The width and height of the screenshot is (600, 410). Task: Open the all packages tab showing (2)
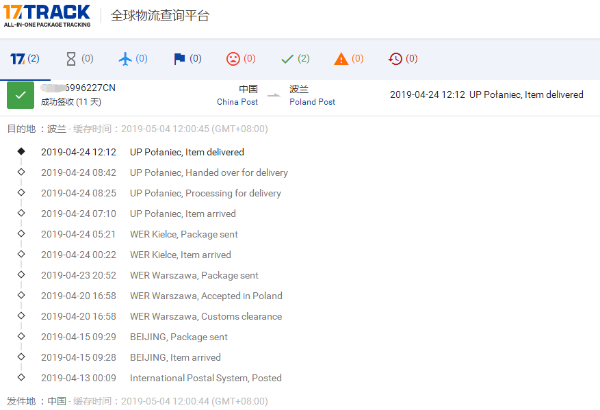click(25, 59)
